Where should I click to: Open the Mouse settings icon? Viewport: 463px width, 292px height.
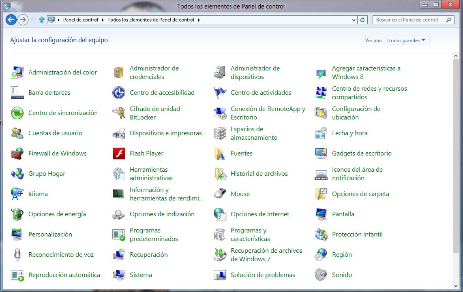(220, 194)
